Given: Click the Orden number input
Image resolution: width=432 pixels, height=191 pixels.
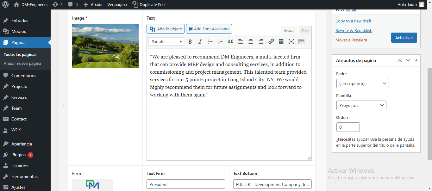Looking at the screenshot, I should (348, 127).
